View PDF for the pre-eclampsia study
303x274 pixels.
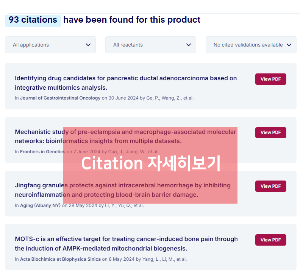point(270,132)
